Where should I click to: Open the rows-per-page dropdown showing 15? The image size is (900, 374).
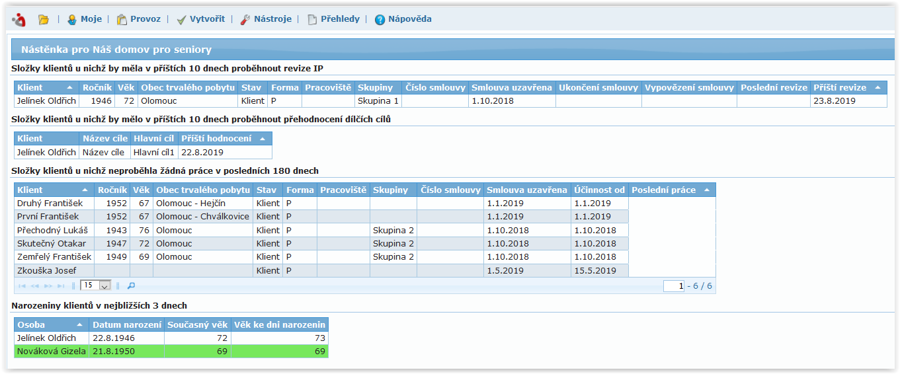[96, 285]
